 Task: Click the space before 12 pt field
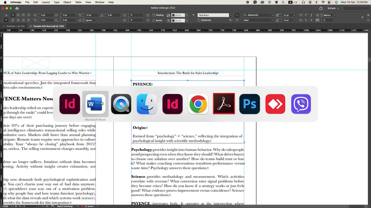[x=92, y=15]
